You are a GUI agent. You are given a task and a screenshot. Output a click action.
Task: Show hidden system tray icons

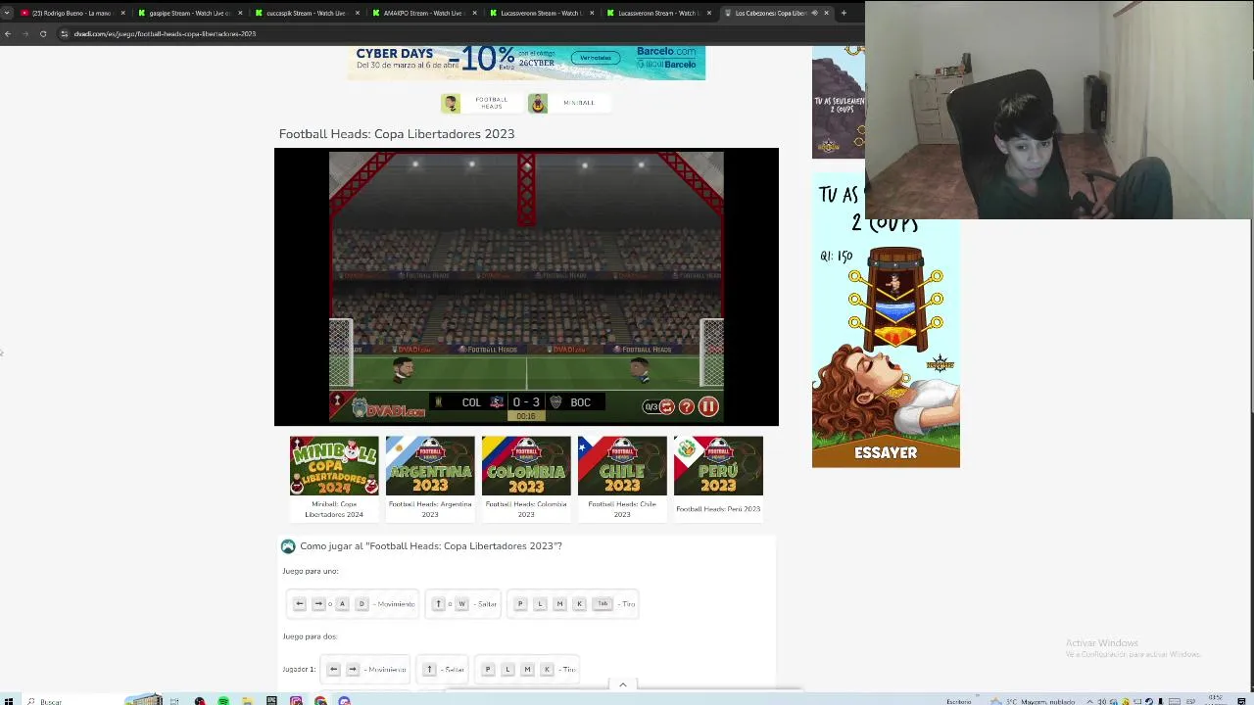1090,701
